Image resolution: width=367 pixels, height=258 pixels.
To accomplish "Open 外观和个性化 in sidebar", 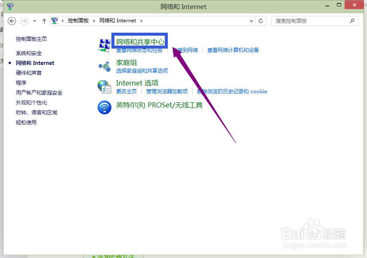I will pos(31,103).
